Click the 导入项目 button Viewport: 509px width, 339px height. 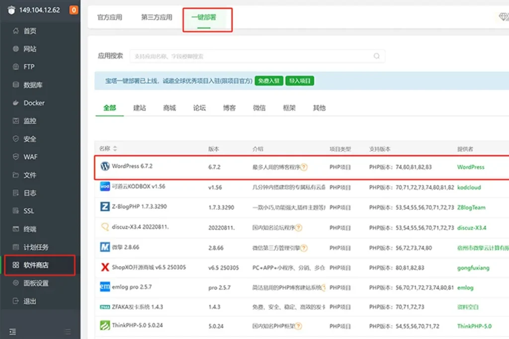pyautogui.click(x=300, y=80)
